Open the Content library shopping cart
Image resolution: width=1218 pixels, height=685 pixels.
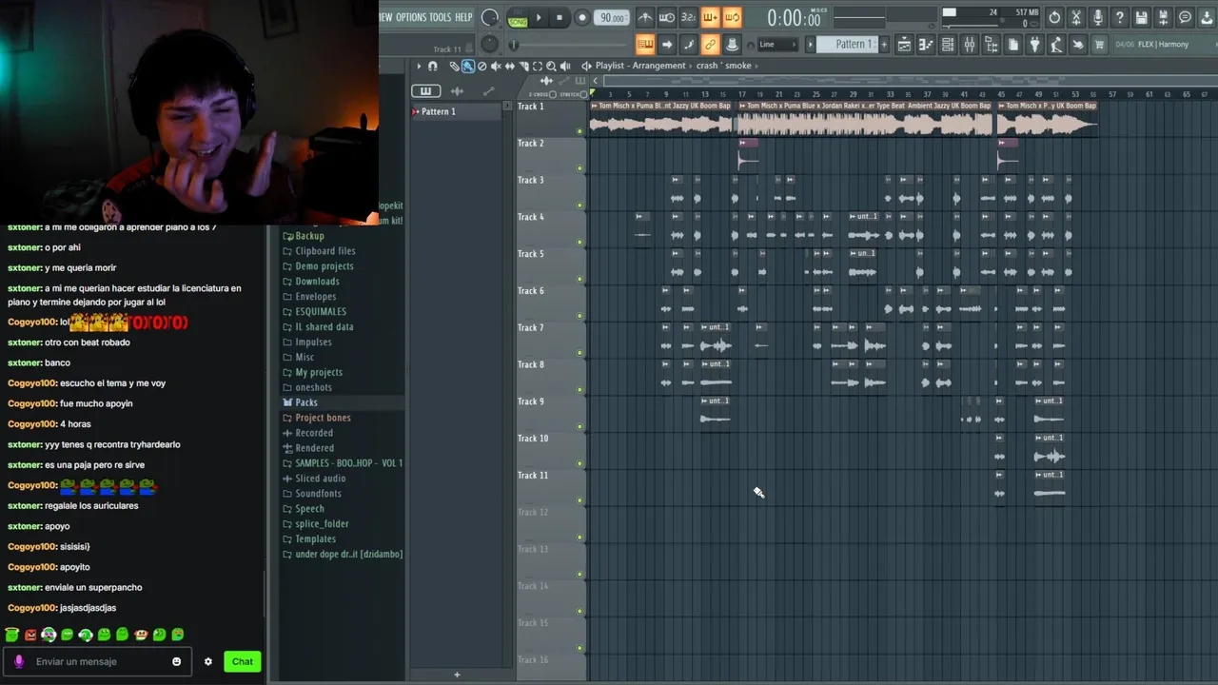(x=1099, y=44)
